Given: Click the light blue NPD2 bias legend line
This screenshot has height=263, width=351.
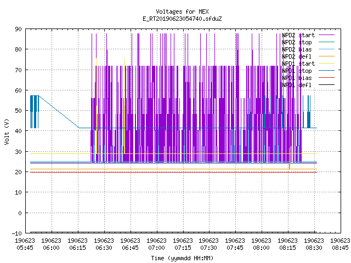Looking at the screenshot, I should (326, 49).
